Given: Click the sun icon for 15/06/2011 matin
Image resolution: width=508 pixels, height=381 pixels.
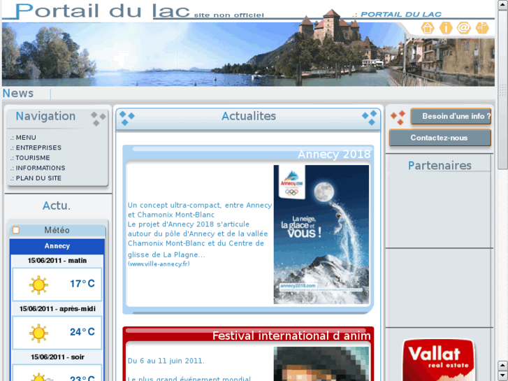Looking at the screenshot, I should coord(38,285).
